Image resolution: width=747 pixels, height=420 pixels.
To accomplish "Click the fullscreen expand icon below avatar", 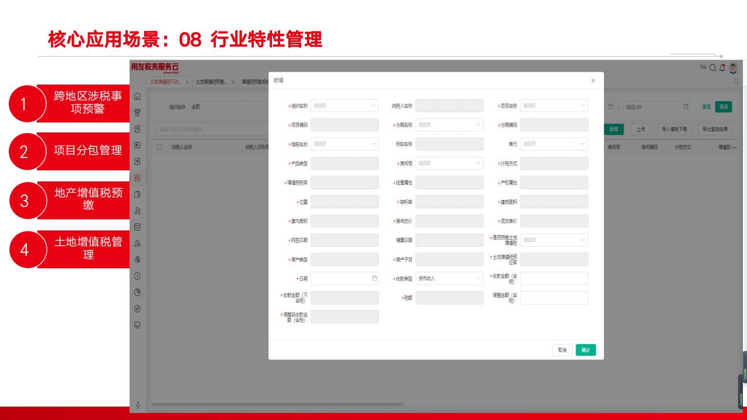I will [736, 82].
